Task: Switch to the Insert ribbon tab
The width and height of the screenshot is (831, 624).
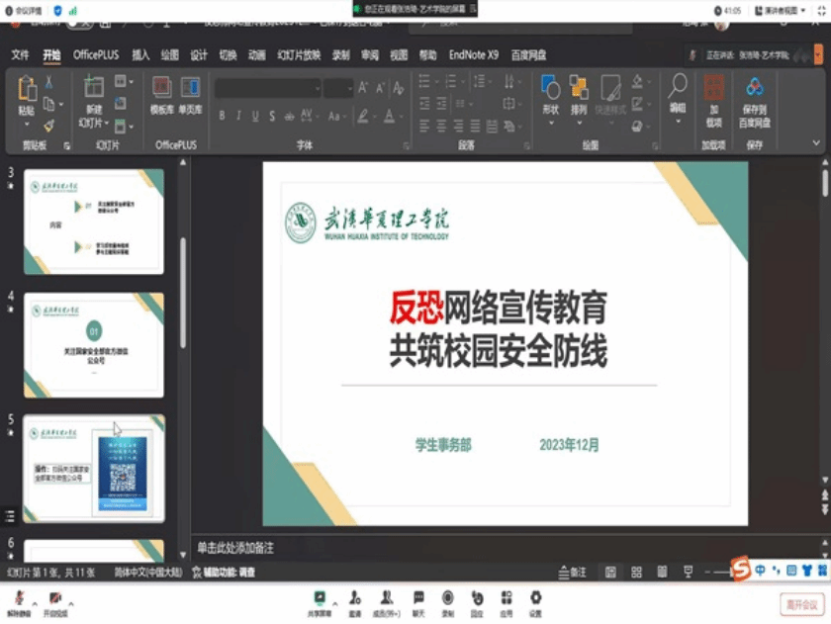Action: coord(140,55)
